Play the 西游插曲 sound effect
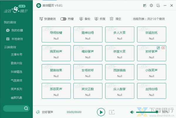This screenshot has height=118, width=176. coord(120,72)
